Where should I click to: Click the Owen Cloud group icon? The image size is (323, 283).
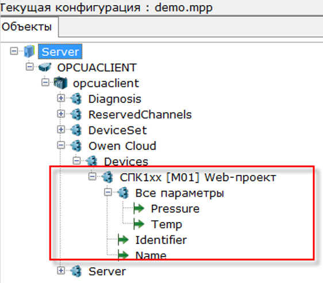coord(76,146)
